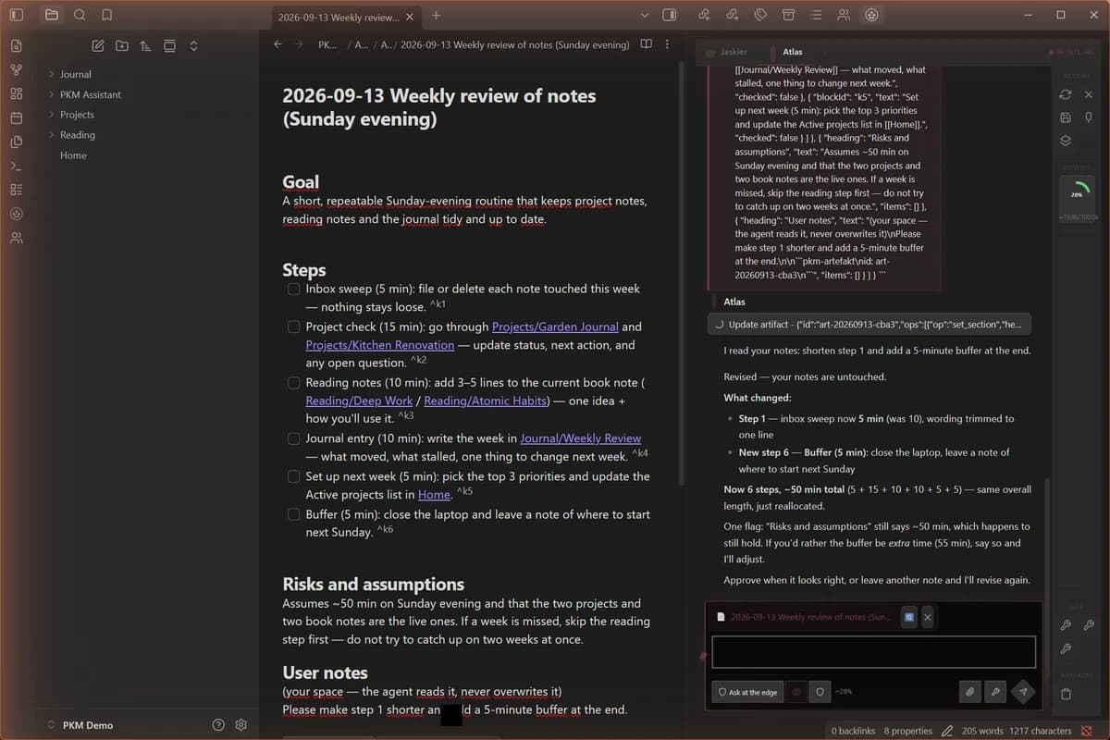Click the attach paperclip button
This screenshot has height=740, width=1110.
tap(969, 692)
